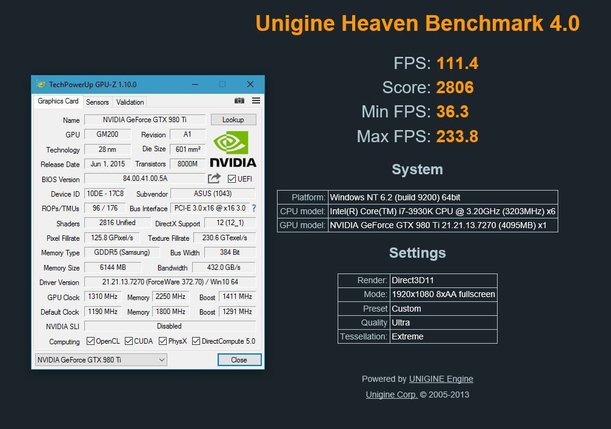Click the BIOS share/export arrow icon

point(214,178)
